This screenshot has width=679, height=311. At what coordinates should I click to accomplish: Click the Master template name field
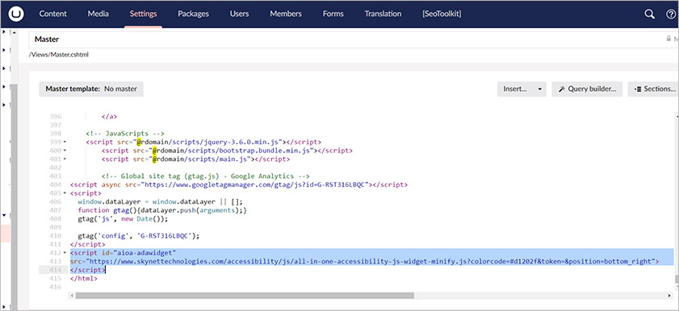pyautogui.click(x=346, y=39)
